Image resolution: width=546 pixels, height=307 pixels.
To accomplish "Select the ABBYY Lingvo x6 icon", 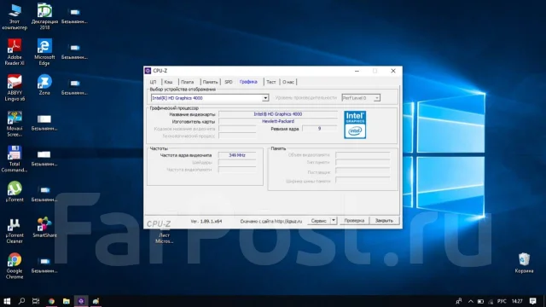I will point(15,88).
